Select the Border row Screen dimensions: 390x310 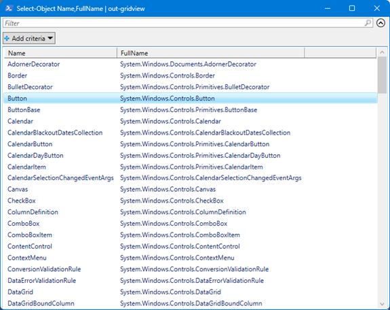(191, 75)
